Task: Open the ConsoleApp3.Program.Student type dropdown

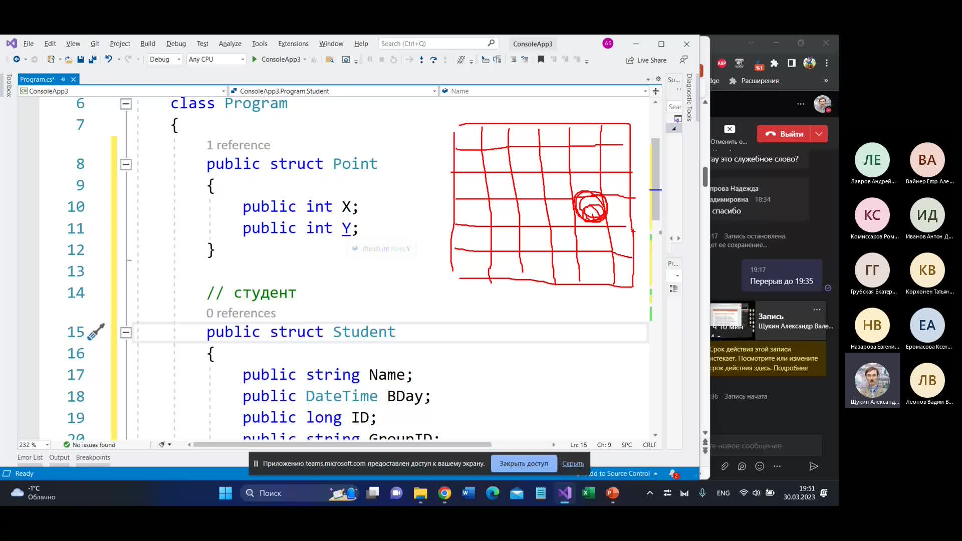Action: 333,91
